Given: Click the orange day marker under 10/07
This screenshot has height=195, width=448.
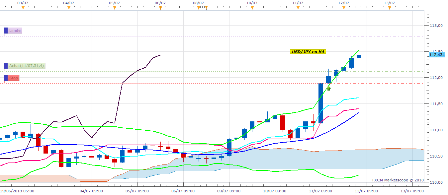Looking at the screenshot, I should [252, 8].
